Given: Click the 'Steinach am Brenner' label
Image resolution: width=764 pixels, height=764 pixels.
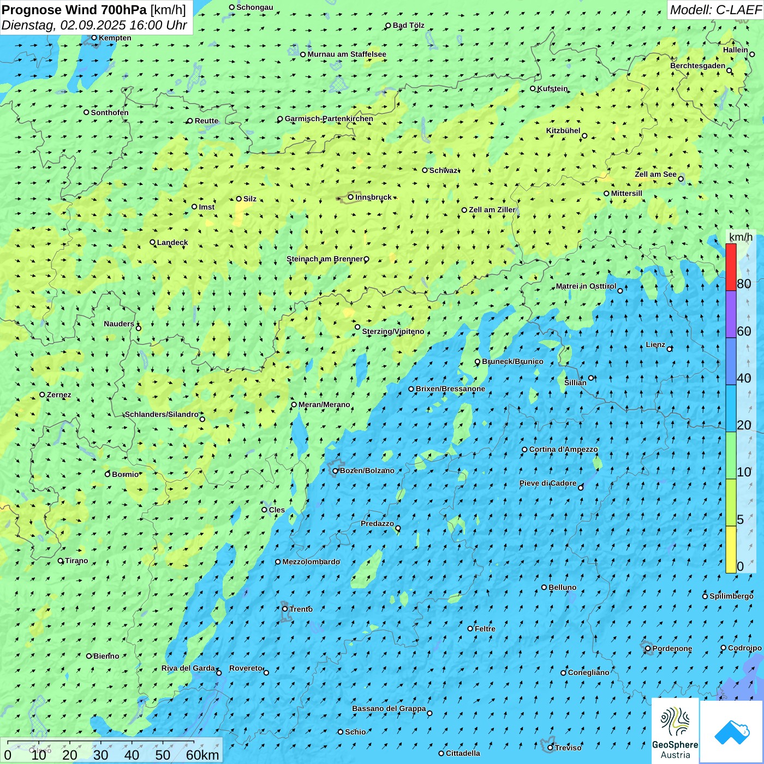Looking at the screenshot, I should pos(325,259).
